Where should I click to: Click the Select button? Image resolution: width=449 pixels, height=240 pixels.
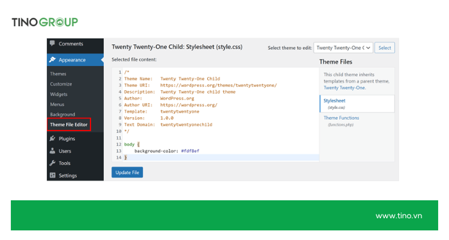pos(385,48)
